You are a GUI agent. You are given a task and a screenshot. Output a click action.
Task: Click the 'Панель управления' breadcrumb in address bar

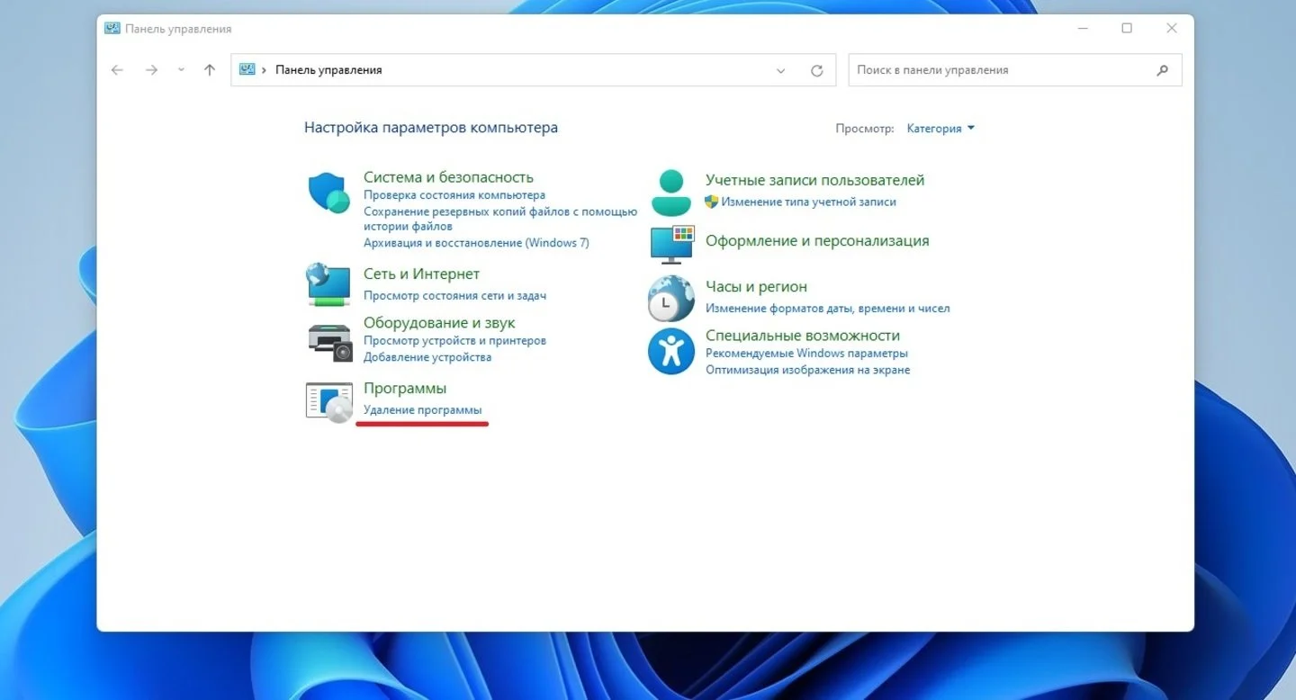click(328, 70)
